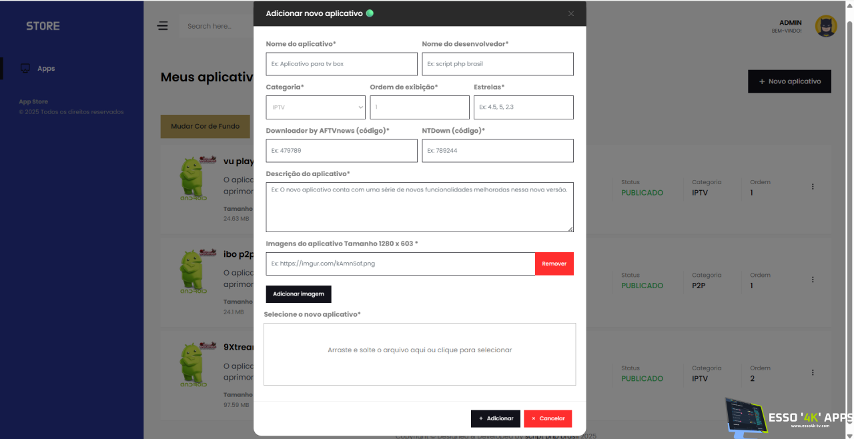
Task: Click the hamburger menu icon
Action: [x=163, y=26]
